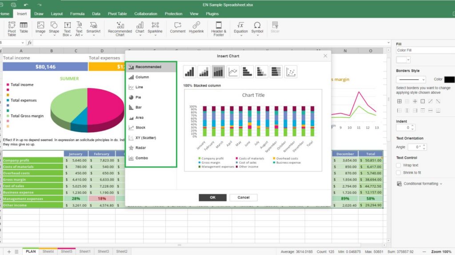This screenshot has height=255, width=455.
Task: Open the border line style dropdown
Action: [x=411, y=80]
